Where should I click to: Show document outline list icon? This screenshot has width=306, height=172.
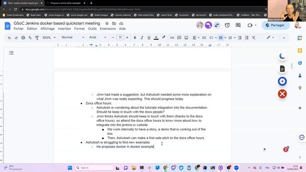[11, 53]
